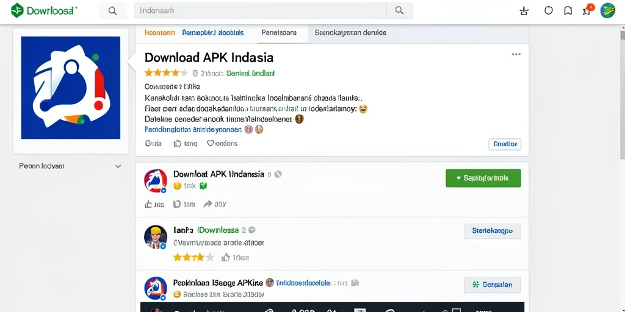Screen dimensions: 625x312
Task: Click the green badge icon after 10tk
Action: click(x=203, y=186)
